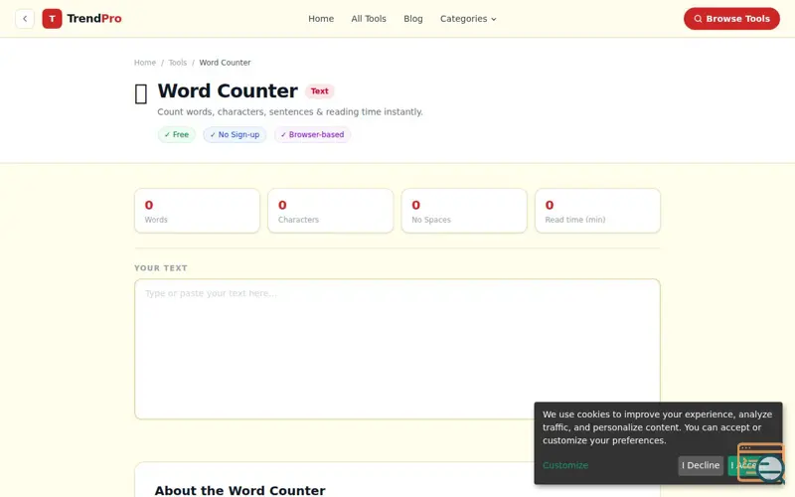
Task: Click the tool description subtitle text
Action: [x=290, y=111]
